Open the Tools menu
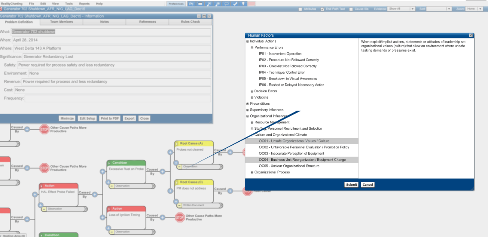 [x=69, y=3]
